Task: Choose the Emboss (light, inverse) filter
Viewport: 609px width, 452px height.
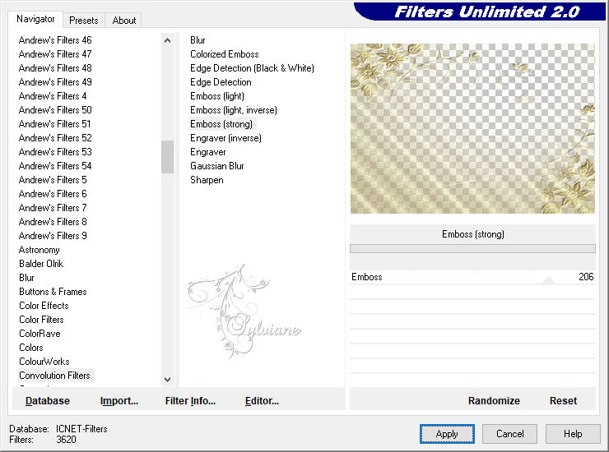Action: (234, 110)
